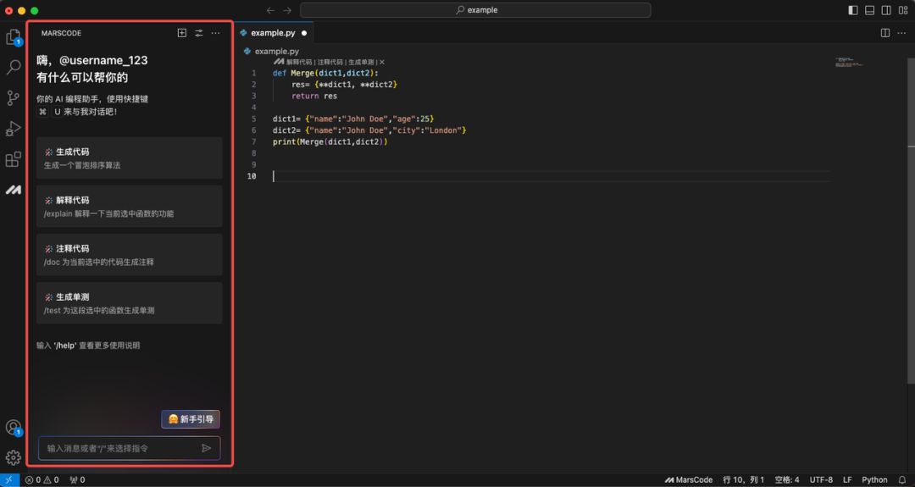This screenshot has height=487, width=915.
Task: Open the MarsCode panel more actions menu
Action: 215,33
